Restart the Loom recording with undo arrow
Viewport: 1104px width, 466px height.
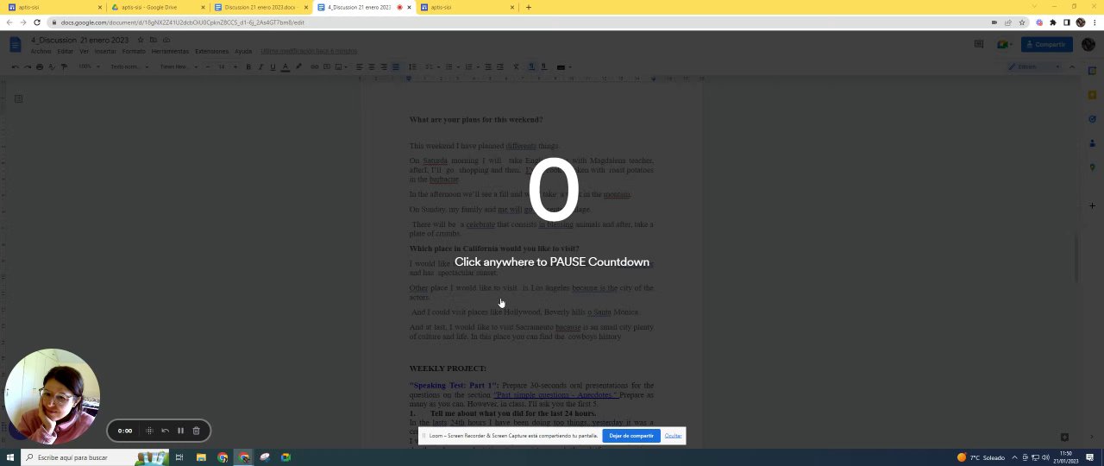pyautogui.click(x=165, y=431)
